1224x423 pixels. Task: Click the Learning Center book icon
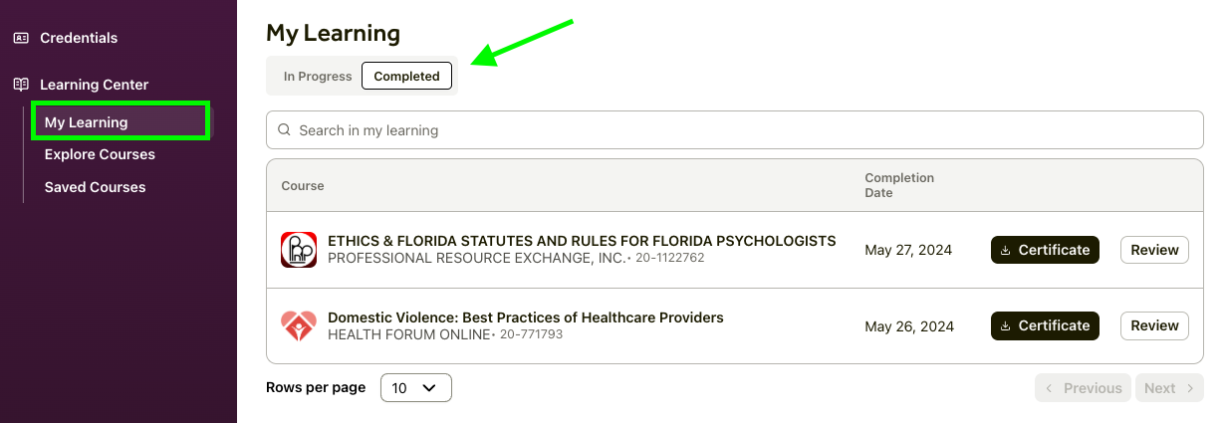[21, 85]
